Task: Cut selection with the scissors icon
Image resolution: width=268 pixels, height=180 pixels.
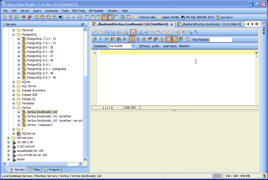Action: pos(146,32)
